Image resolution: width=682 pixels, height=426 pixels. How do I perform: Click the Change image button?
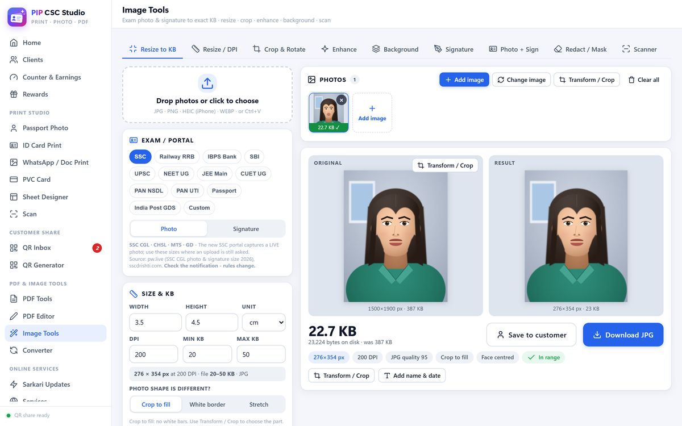(521, 80)
